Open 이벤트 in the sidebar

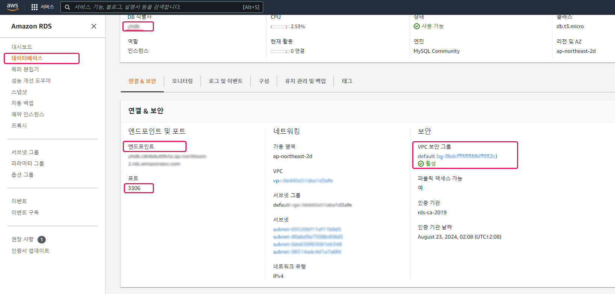[19, 201]
